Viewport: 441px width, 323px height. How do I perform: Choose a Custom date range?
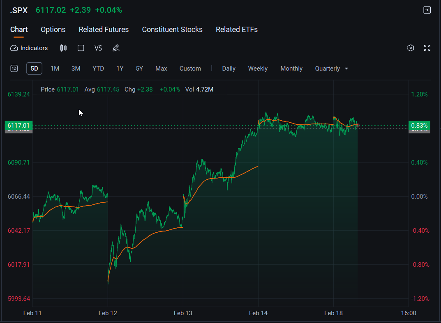190,69
